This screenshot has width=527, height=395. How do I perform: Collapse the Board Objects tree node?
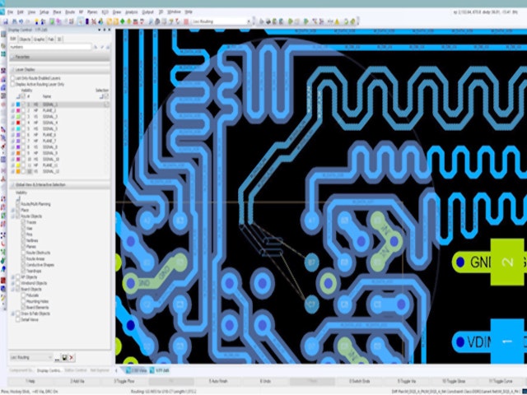pos(13,289)
